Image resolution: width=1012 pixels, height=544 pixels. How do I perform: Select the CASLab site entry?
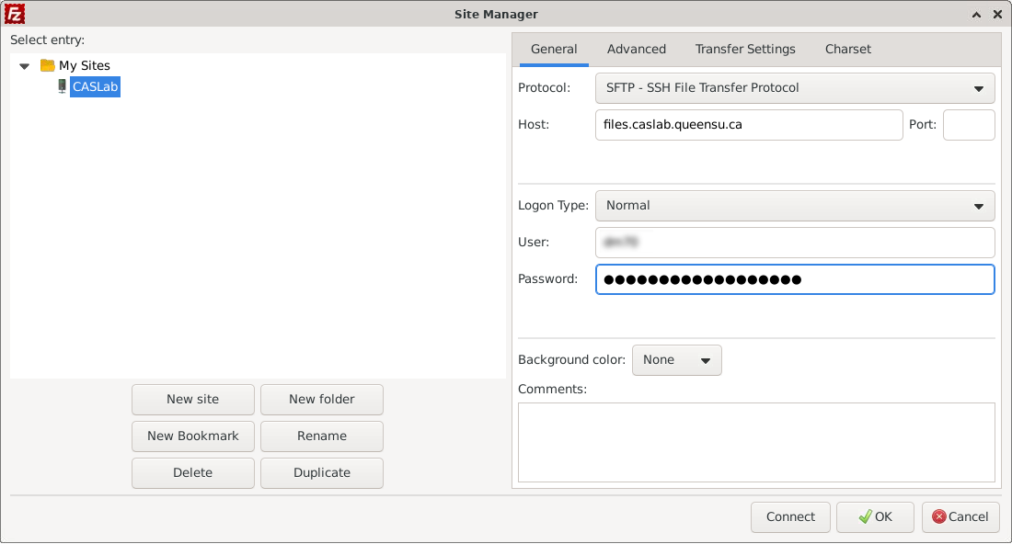coord(95,86)
